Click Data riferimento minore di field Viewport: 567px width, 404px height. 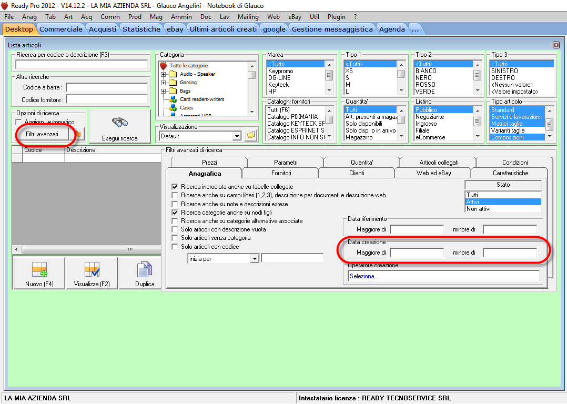coord(510,229)
